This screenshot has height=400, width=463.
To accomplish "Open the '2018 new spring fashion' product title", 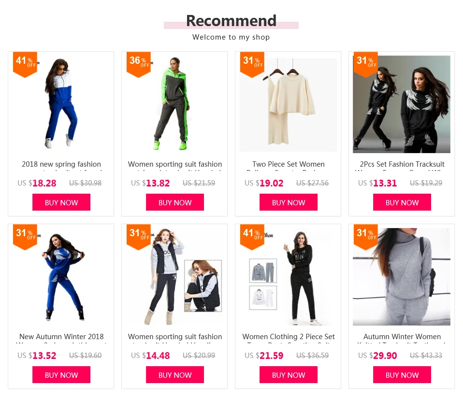I will [x=61, y=164].
